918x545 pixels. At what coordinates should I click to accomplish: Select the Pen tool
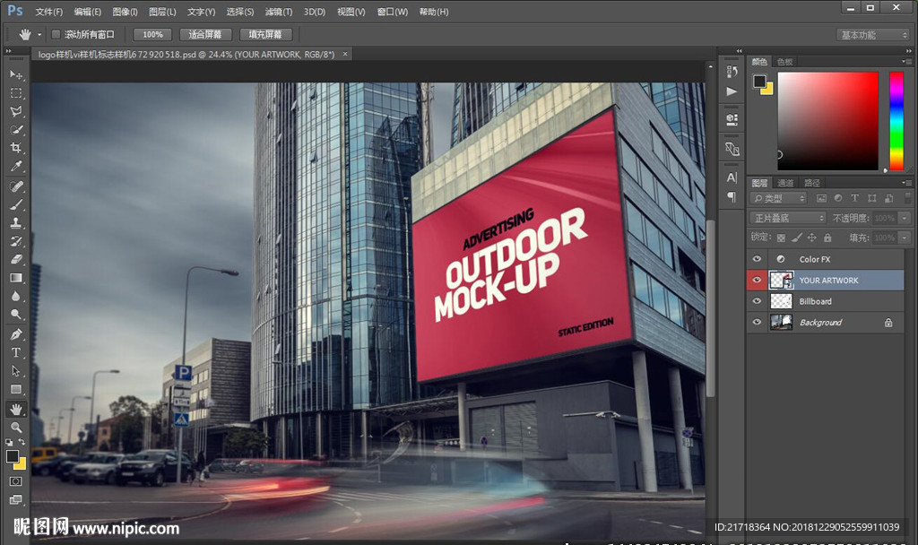coord(16,333)
